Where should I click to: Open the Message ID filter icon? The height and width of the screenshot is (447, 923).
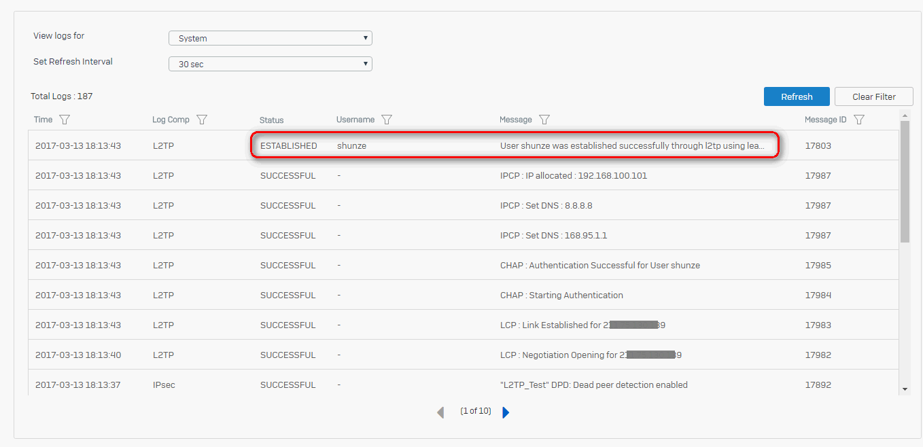pos(859,120)
